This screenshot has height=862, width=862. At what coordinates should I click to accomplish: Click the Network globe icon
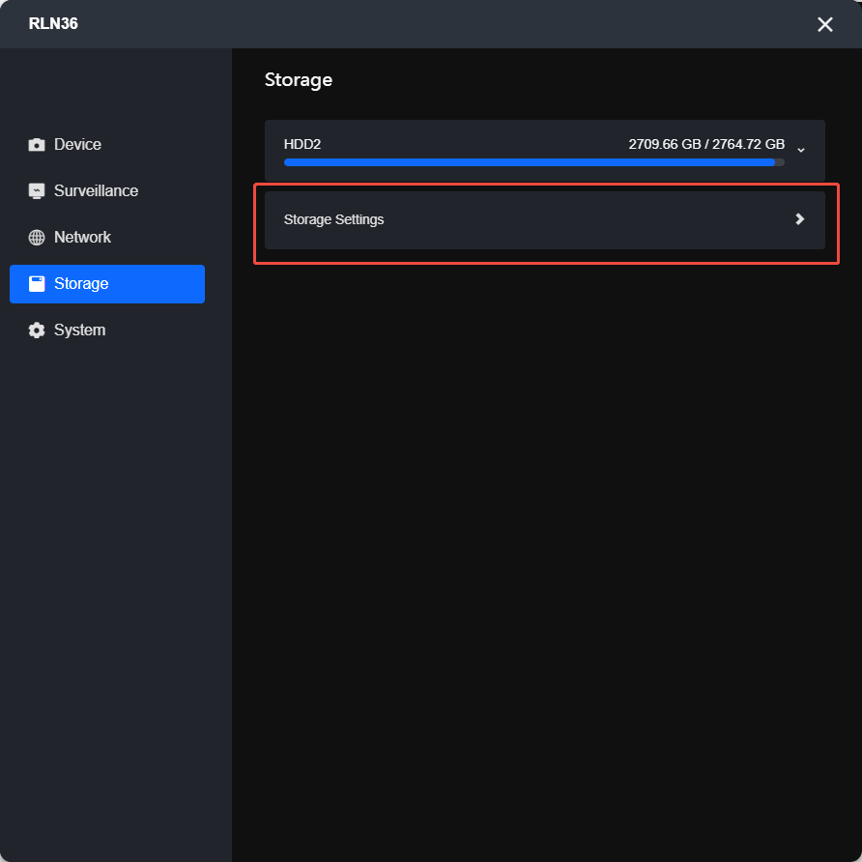pyautogui.click(x=37, y=238)
